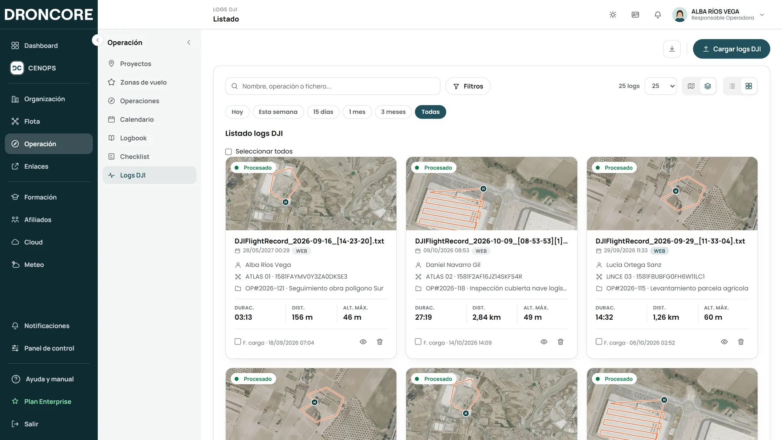Image resolution: width=782 pixels, height=440 pixels.
Task: Click the download icon button
Action: [x=672, y=49]
